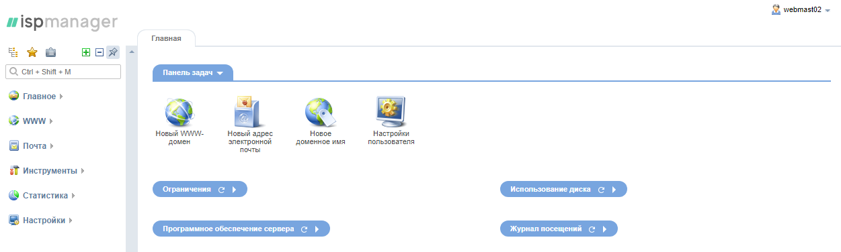This screenshot has width=841, height=252.
Task: Expand arrow next to Инструменты
Action: tap(83, 171)
